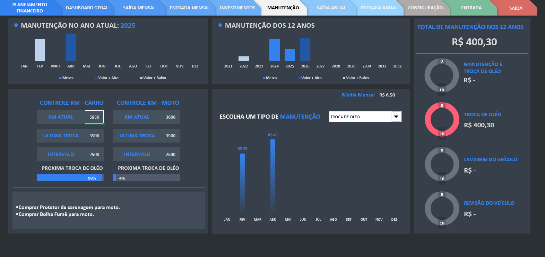
Task: Switch to the SAÍDA ANUAL tab
Action: point(331,8)
